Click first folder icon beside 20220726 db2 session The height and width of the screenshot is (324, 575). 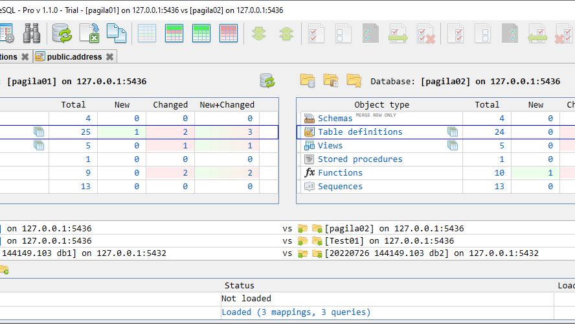click(x=302, y=253)
